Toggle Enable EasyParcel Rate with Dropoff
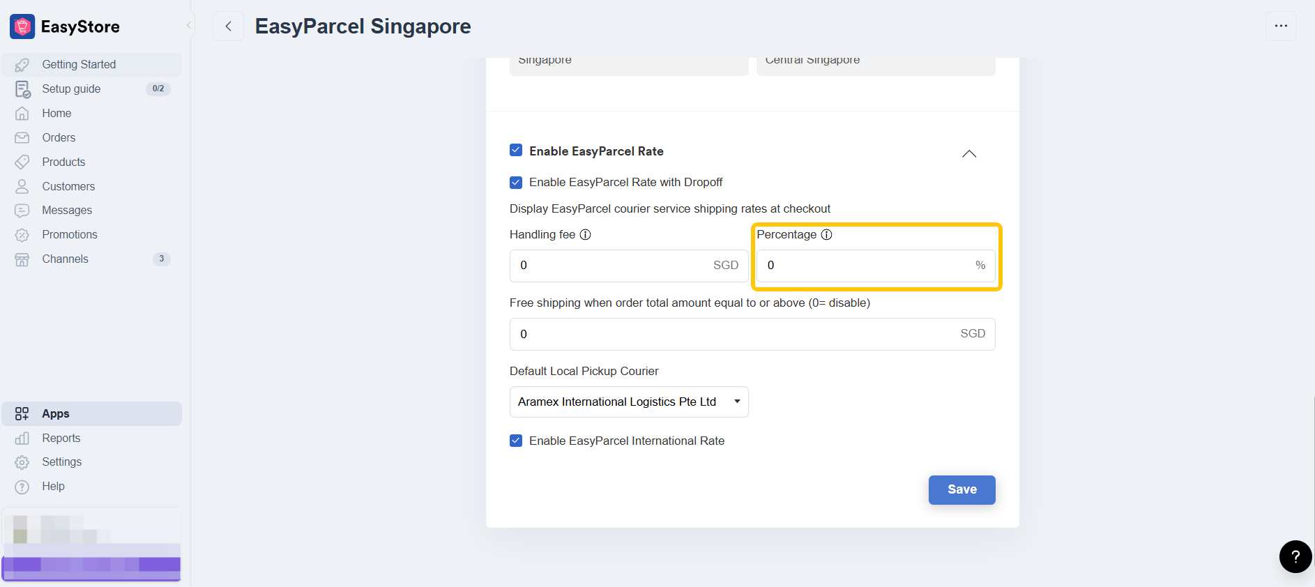The height and width of the screenshot is (587, 1315). pos(516,183)
